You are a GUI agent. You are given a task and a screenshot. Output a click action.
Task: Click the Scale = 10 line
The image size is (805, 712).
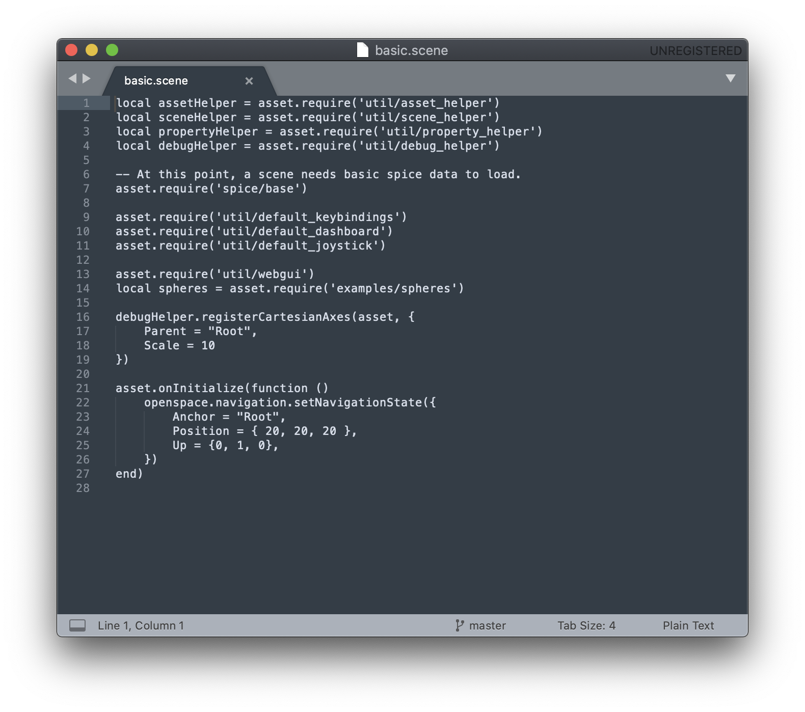(179, 345)
